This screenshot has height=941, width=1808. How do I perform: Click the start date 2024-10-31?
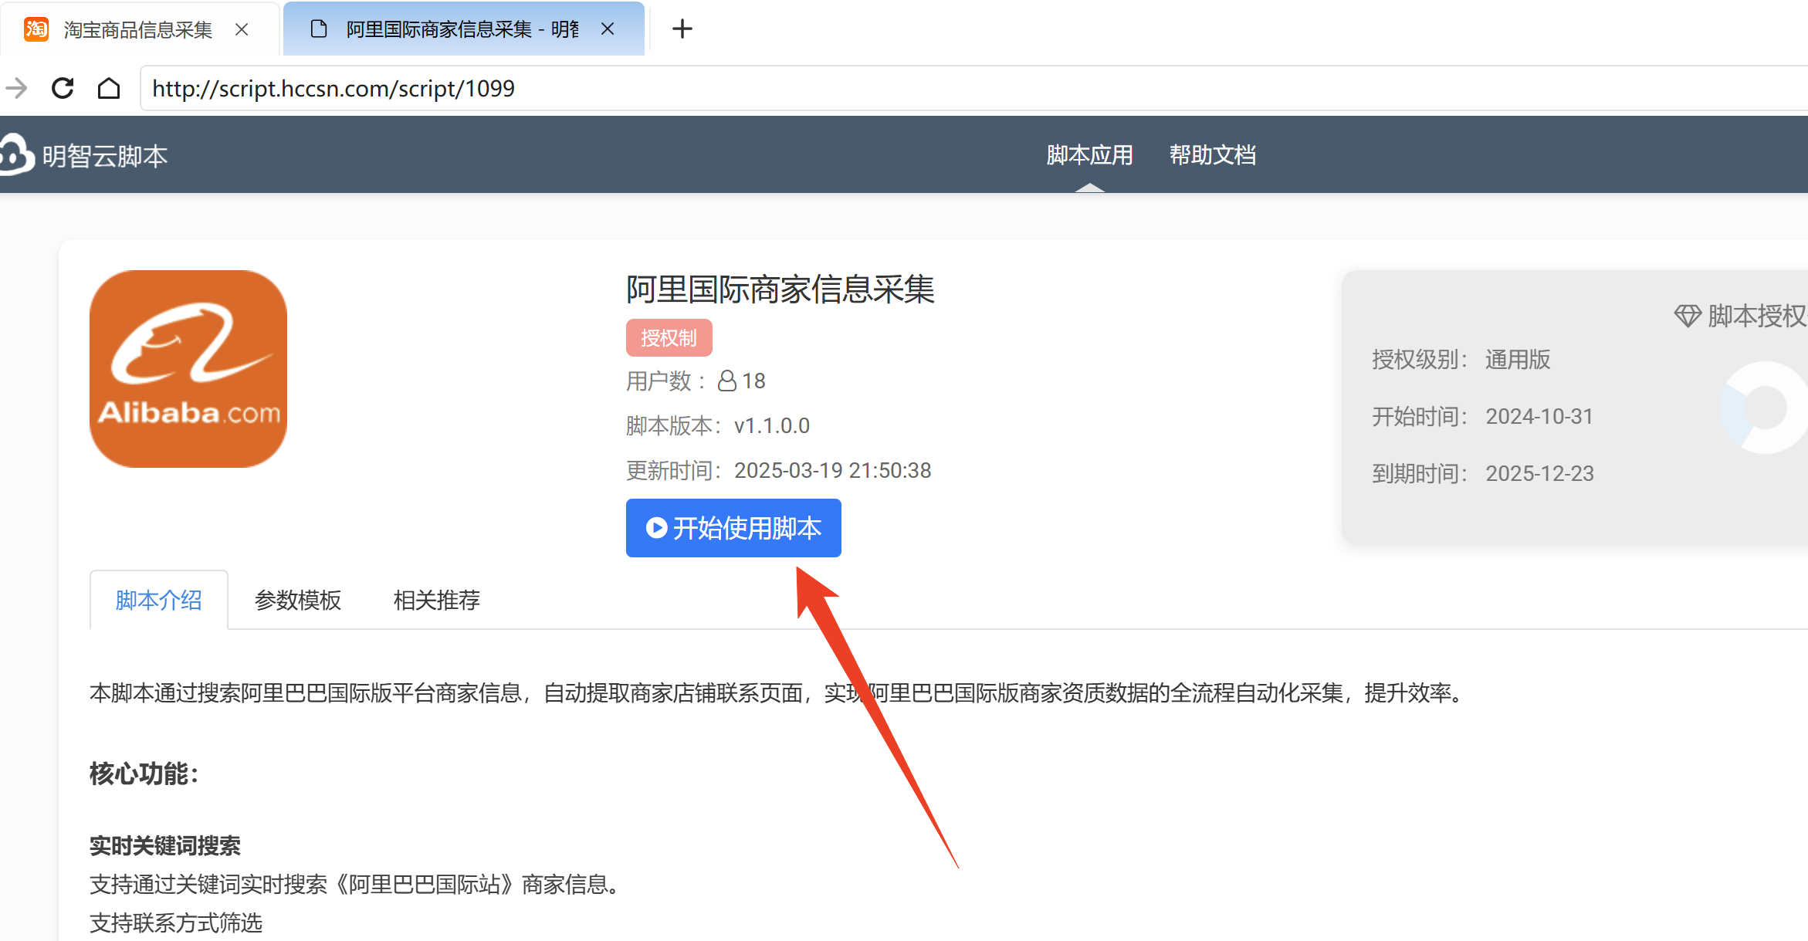(1539, 416)
